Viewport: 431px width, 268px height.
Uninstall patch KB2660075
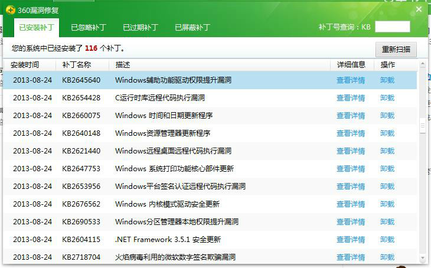[387, 116]
